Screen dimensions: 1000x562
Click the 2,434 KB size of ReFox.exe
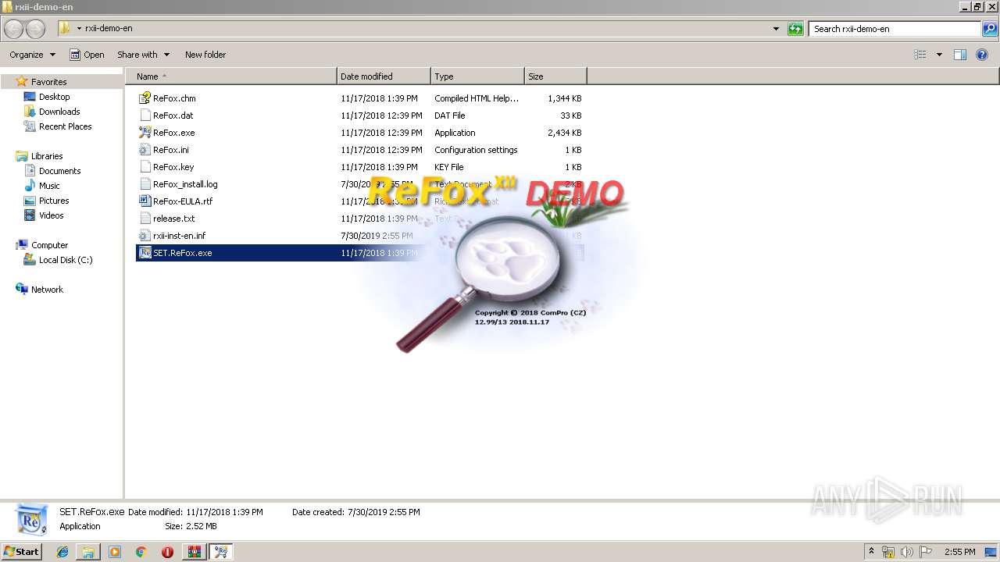point(564,133)
